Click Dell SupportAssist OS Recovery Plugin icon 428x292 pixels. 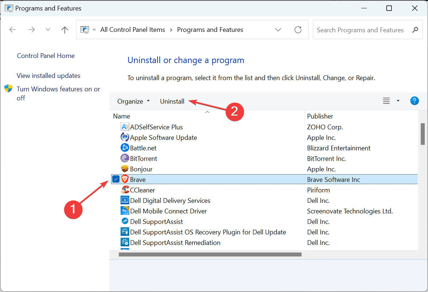pyautogui.click(x=125, y=232)
